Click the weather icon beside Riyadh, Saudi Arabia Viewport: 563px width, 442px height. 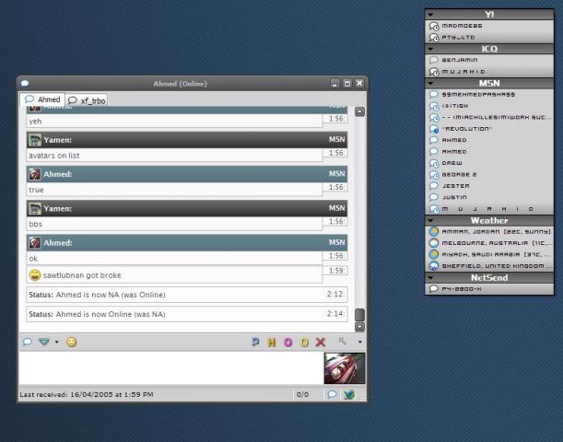click(x=434, y=254)
